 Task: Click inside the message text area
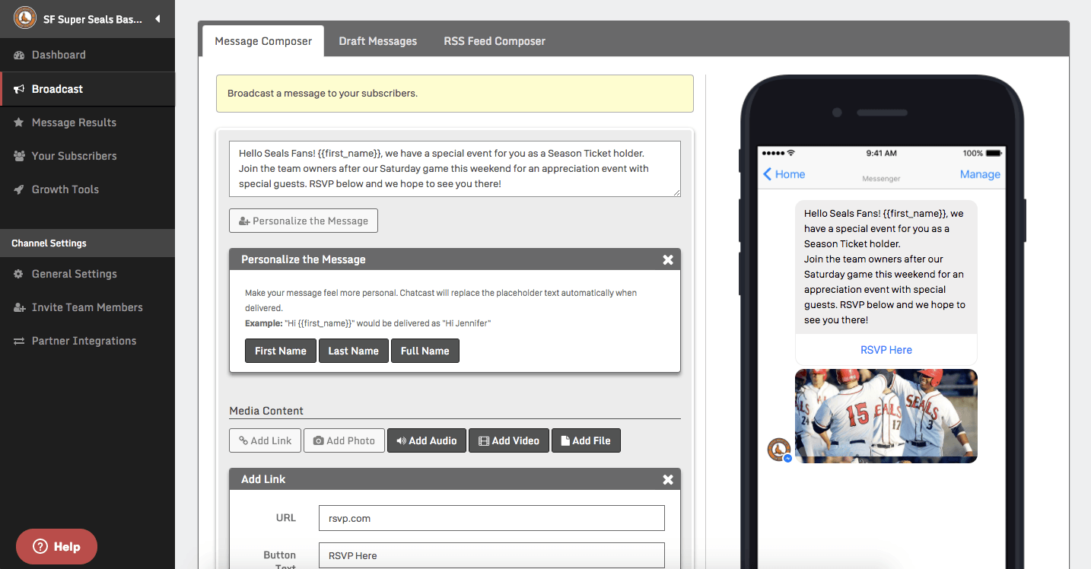point(454,169)
